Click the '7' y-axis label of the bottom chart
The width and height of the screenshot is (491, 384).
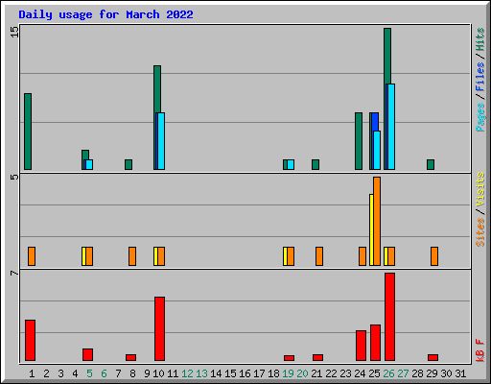[14, 273]
